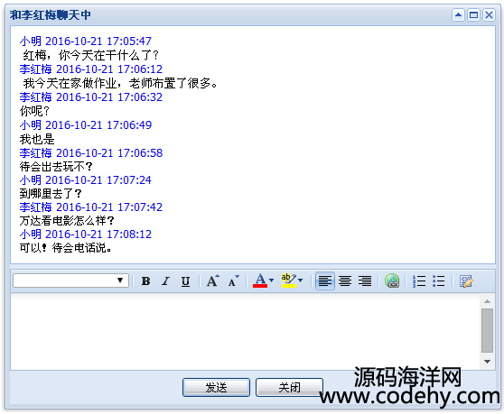Apply yellow text highlight color
Viewport: 504px width, 414px height.
[288, 281]
